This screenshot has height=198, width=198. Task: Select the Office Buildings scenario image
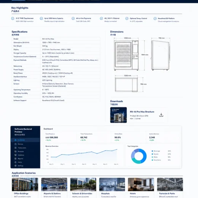coord(25,184)
